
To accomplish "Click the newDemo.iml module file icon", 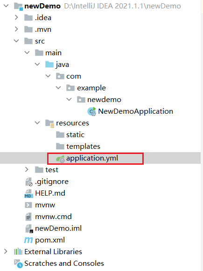I will click(29, 228).
